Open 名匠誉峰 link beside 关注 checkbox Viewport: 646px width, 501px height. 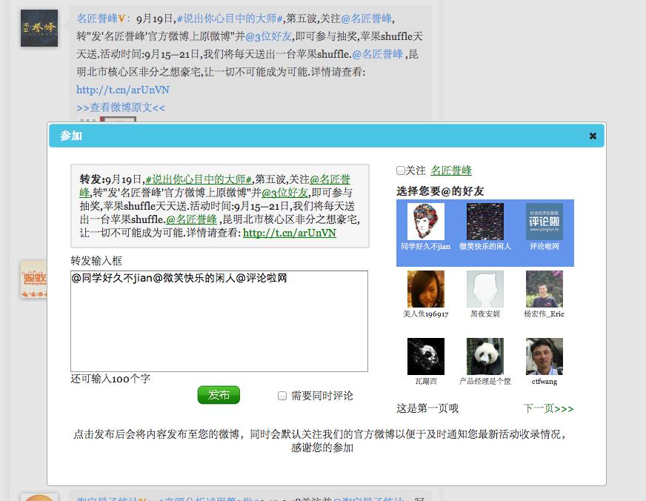451,170
